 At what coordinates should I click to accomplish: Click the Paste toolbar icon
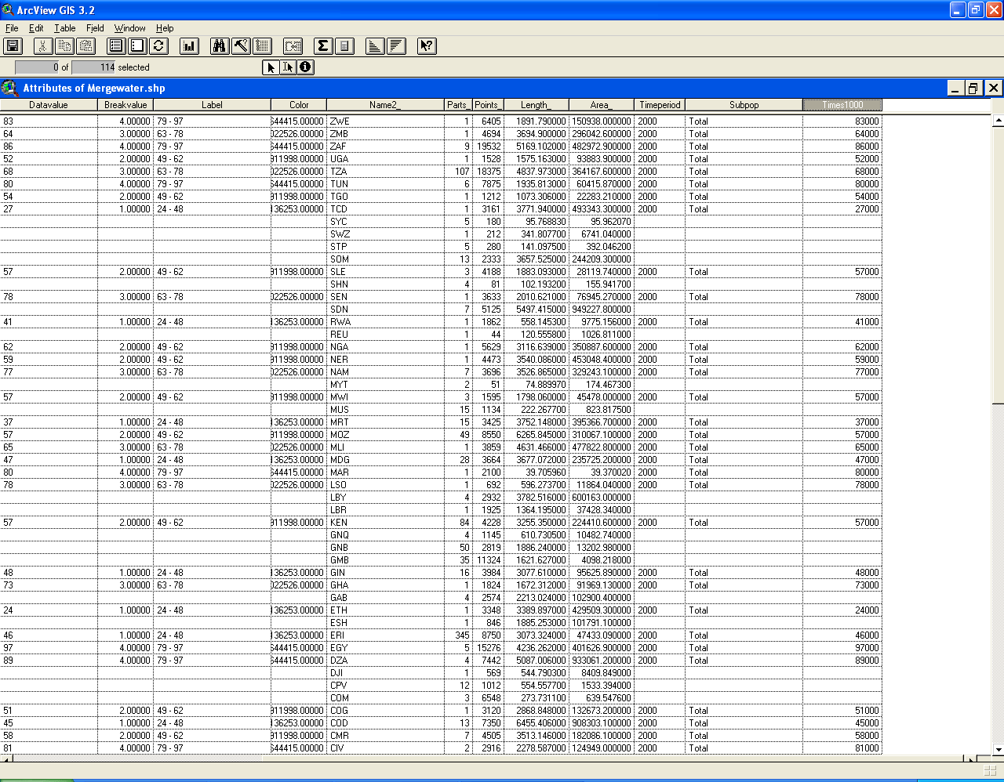(x=84, y=46)
